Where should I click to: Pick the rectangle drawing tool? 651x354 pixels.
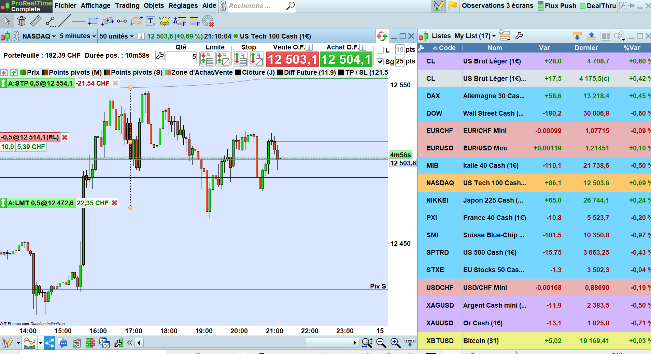click(x=93, y=21)
